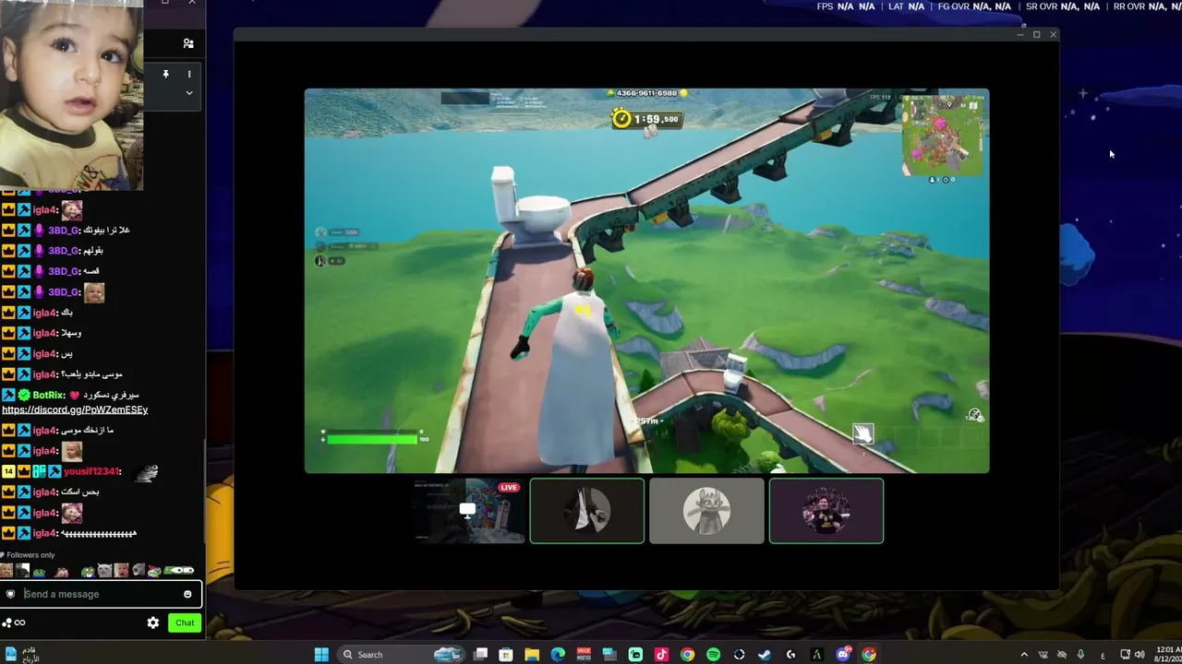Click the shield icon beside Send a message
The image size is (1182, 664).
click(10, 594)
